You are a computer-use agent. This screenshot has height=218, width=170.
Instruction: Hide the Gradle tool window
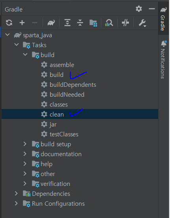[152, 9]
